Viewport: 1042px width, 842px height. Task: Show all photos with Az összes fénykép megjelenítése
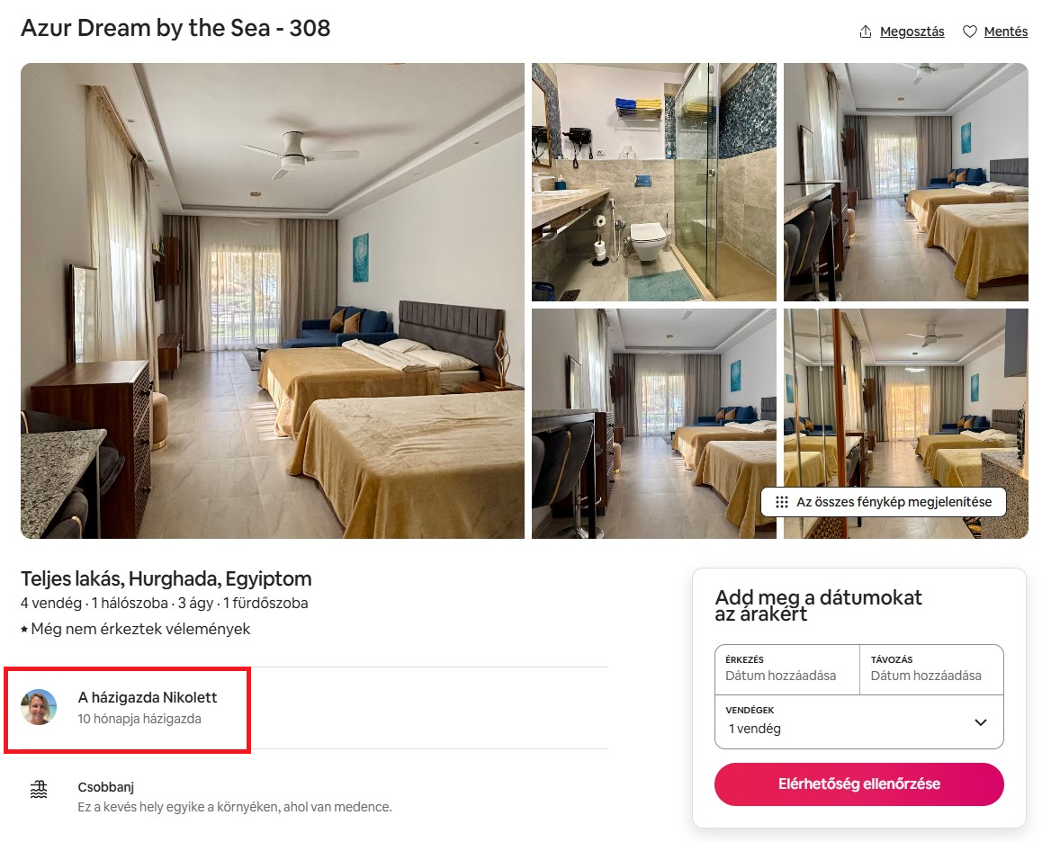(x=894, y=502)
